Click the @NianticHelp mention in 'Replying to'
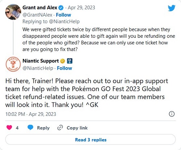Image resolution: width=181 pixels, height=150 pixels. (64, 21)
